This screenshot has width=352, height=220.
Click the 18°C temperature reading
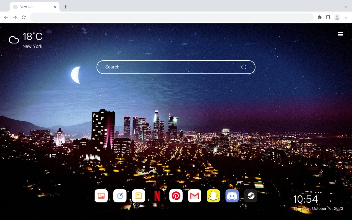32,37
